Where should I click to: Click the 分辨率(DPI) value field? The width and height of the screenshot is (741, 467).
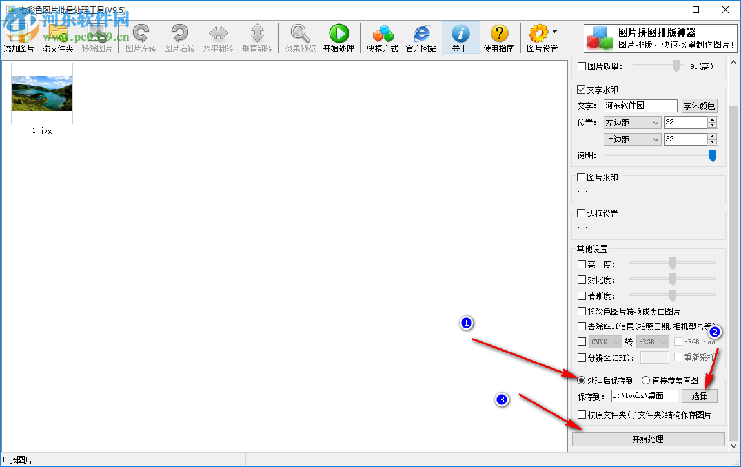point(655,358)
